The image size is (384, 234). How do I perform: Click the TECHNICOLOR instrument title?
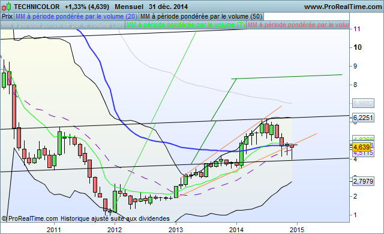coord(37,7)
